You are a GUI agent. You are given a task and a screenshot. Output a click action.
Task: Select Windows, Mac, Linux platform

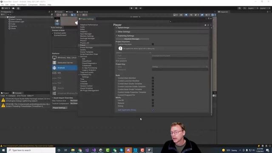point(65,58)
